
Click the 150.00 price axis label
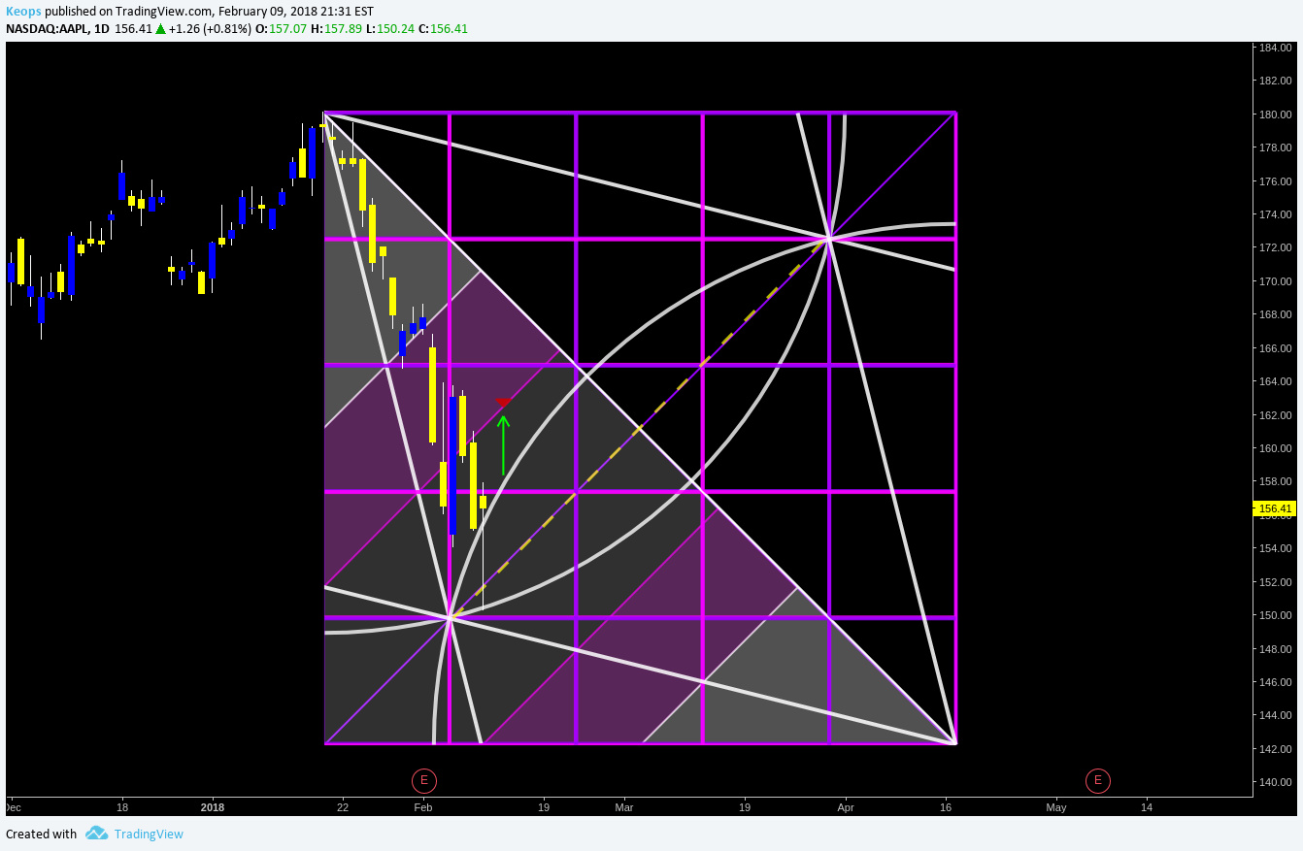[x=1275, y=615]
